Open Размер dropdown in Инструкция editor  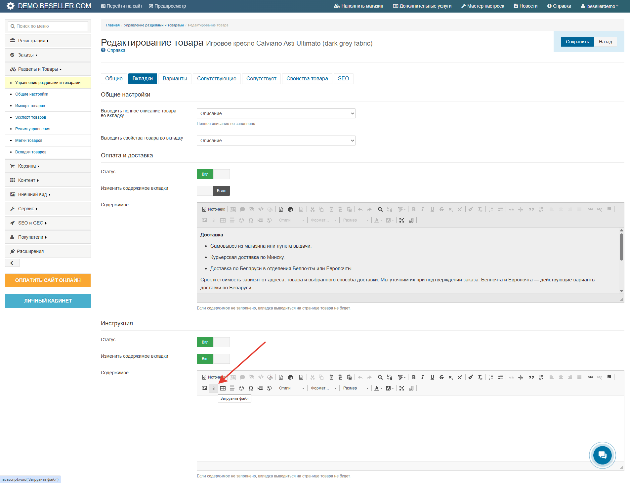coord(356,388)
